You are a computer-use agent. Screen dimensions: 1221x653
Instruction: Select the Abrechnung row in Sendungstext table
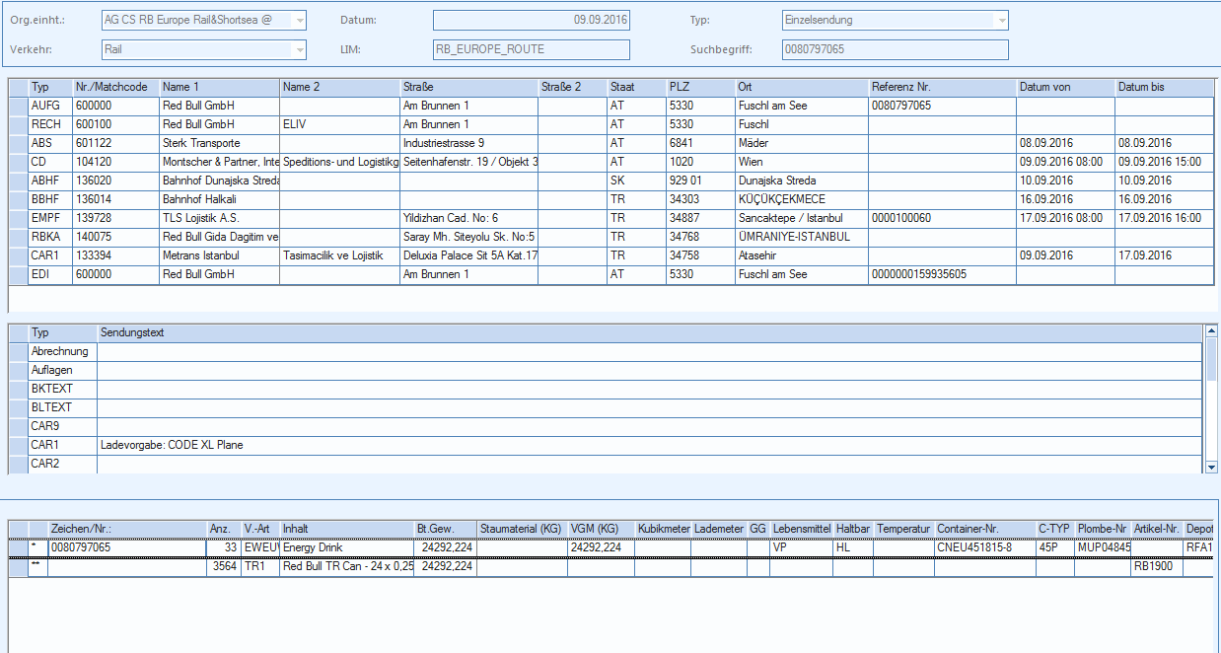click(607, 351)
